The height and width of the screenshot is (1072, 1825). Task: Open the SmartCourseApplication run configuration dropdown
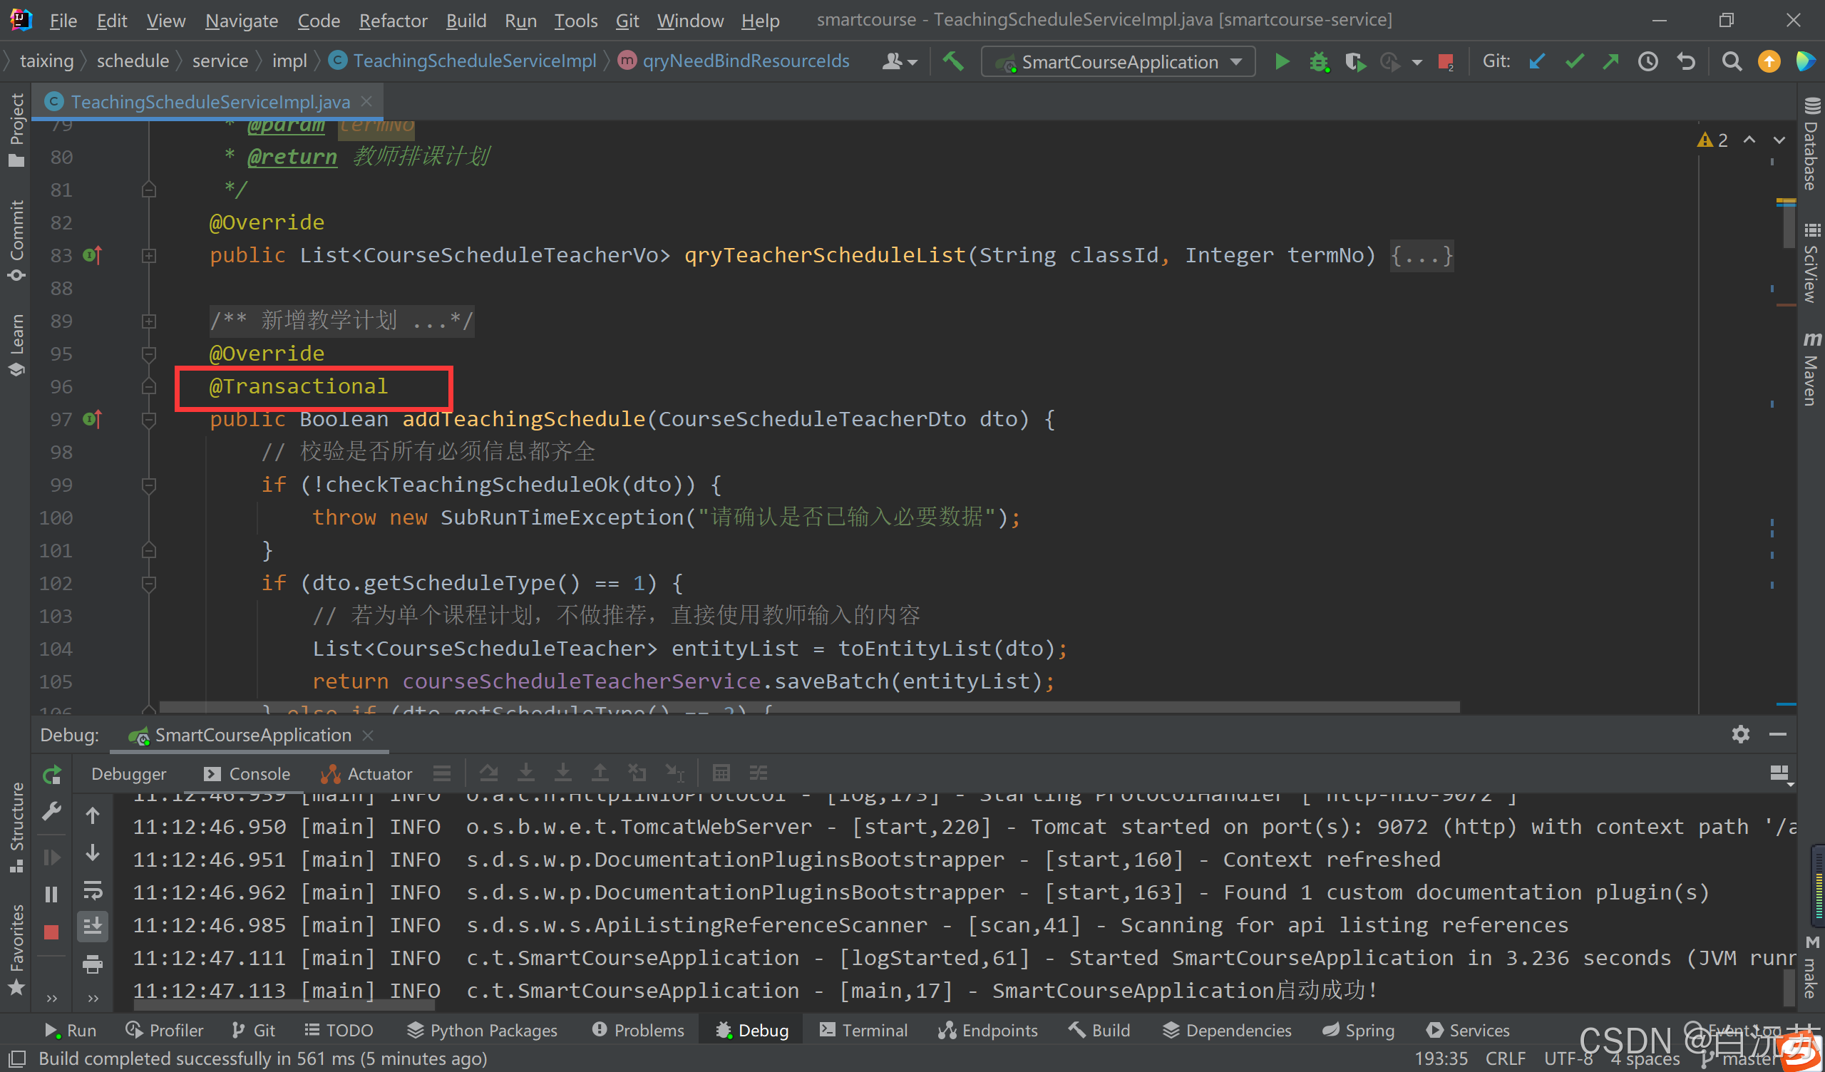tap(1119, 61)
